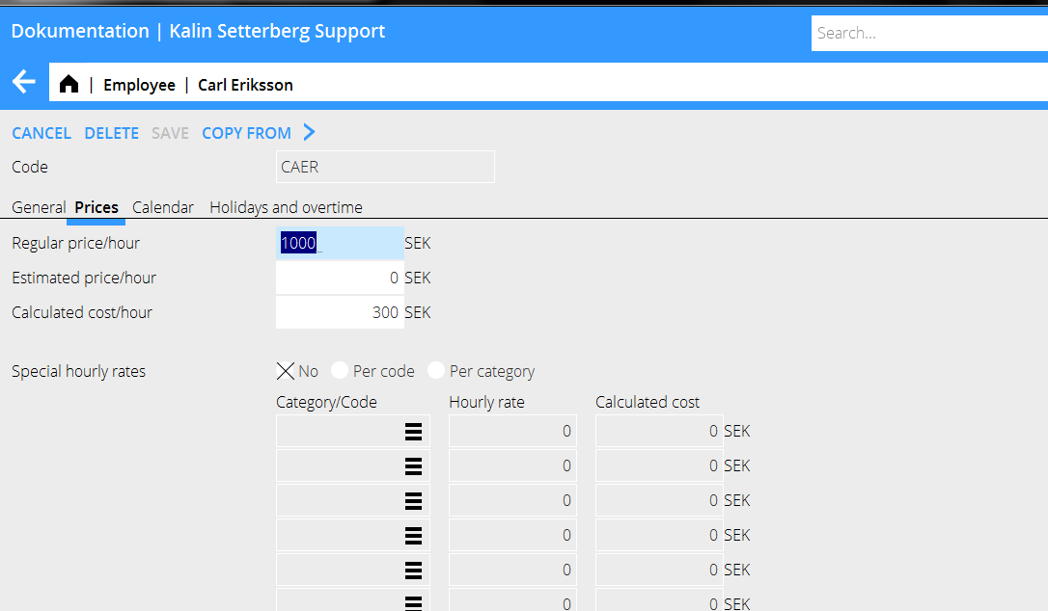Click DELETE to remove employee
This screenshot has width=1048, height=611.
coord(112,133)
